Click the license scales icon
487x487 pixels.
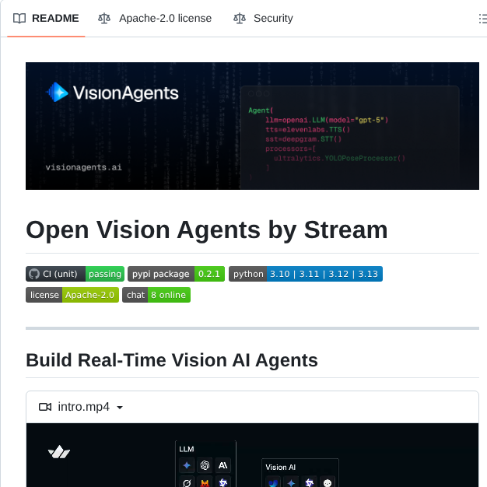[104, 19]
